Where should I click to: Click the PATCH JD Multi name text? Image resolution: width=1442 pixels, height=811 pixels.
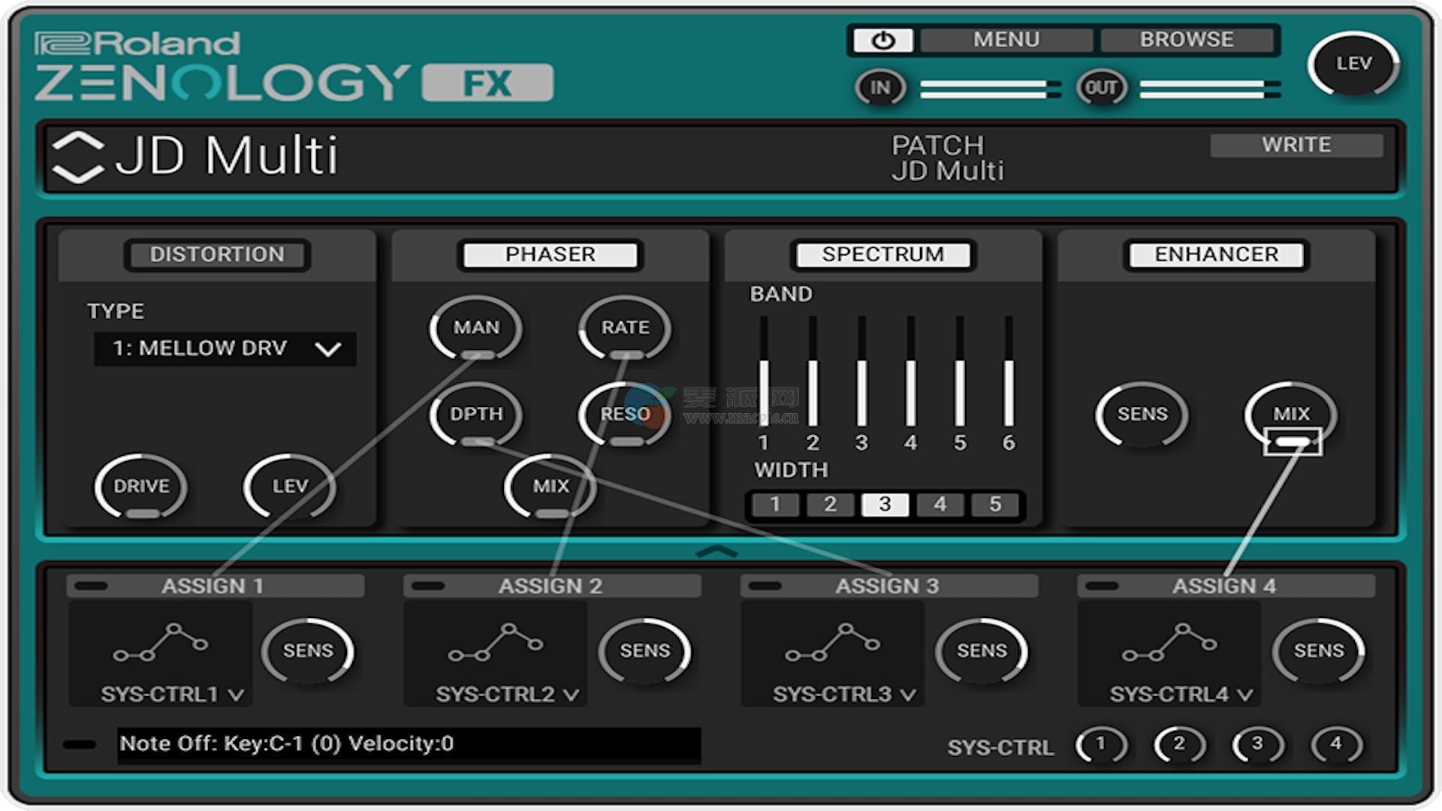pos(948,171)
